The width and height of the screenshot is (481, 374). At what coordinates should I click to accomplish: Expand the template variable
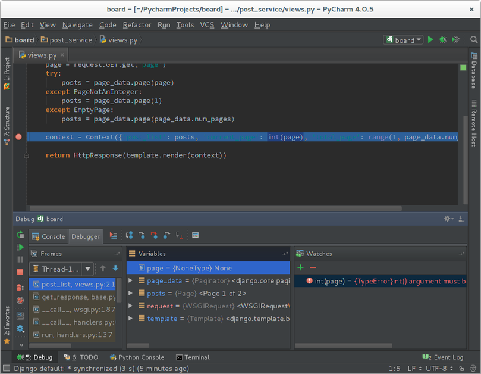130,319
